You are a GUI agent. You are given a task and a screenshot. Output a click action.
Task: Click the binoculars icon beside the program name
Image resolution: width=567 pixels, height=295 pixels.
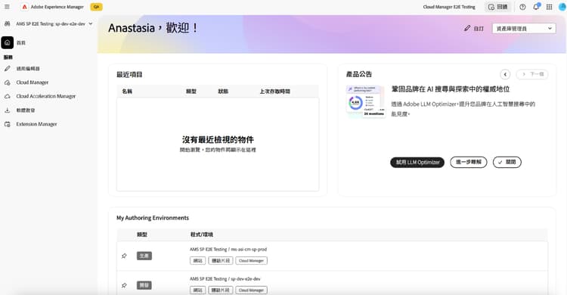coord(8,24)
